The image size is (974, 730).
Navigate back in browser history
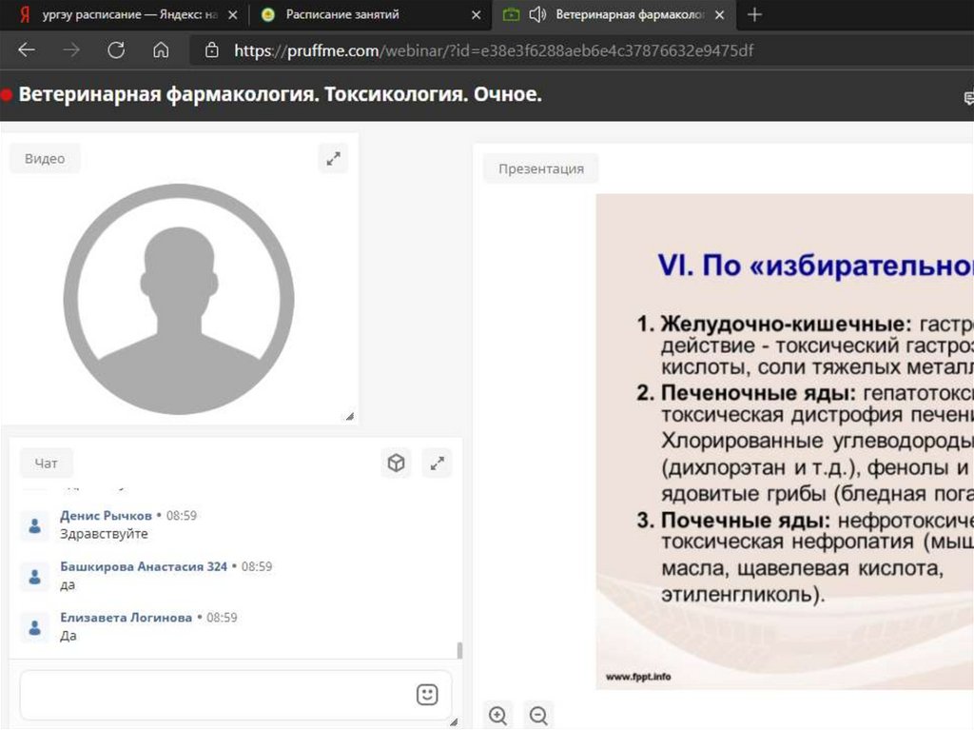coord(27,50)
